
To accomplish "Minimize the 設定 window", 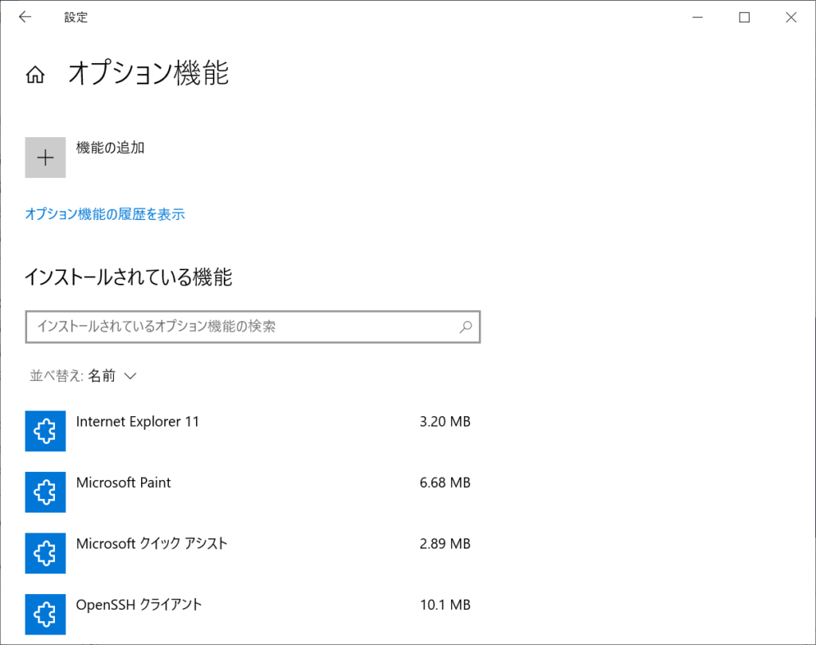I will 698,18.
